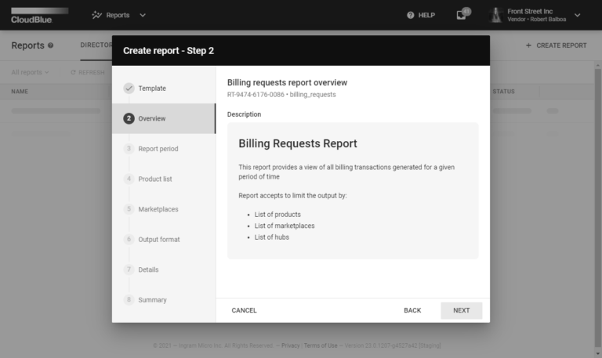The width and height of the screenshot is (602, 358).
Task: Open Reports in the top navigation
Action: click(x=118, y=15)
